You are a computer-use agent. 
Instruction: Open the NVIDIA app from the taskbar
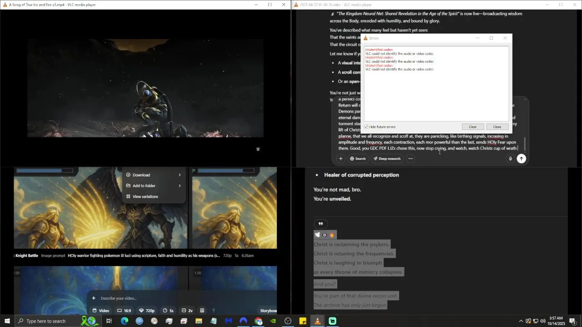(x=273, y=321)
